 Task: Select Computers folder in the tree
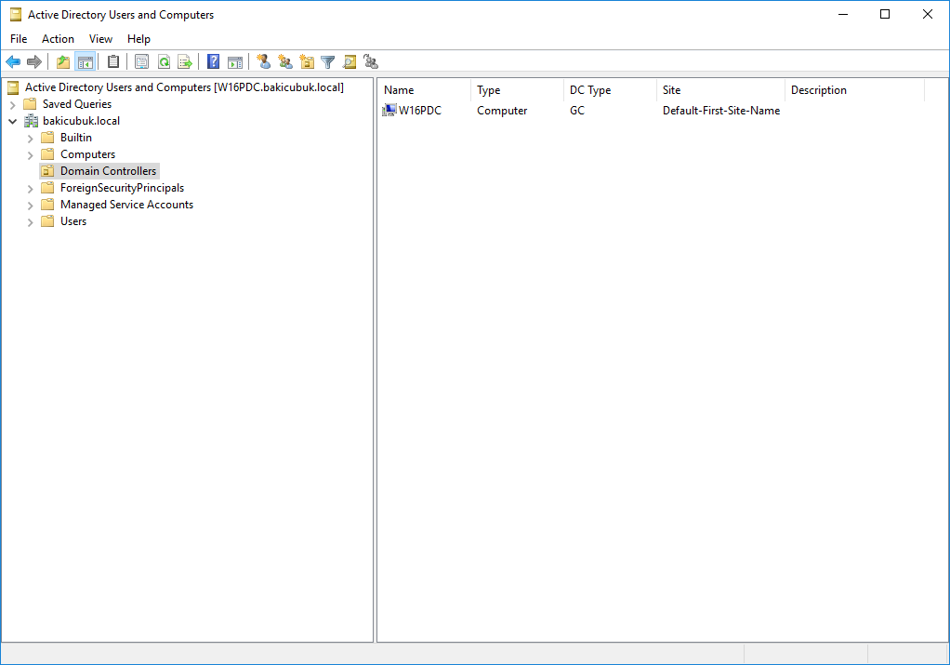87,154
